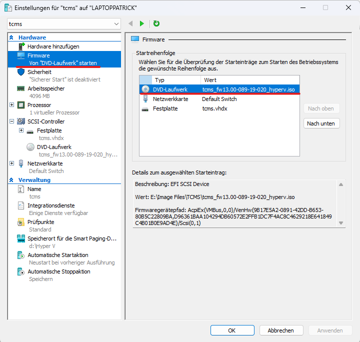Expand the Prozessor tree node
The width and height of the screenshot is (360, 342).
click(12, 105)
